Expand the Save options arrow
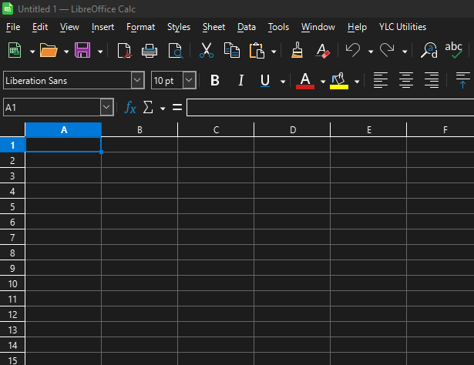474x365 pixels. point(100,52)
